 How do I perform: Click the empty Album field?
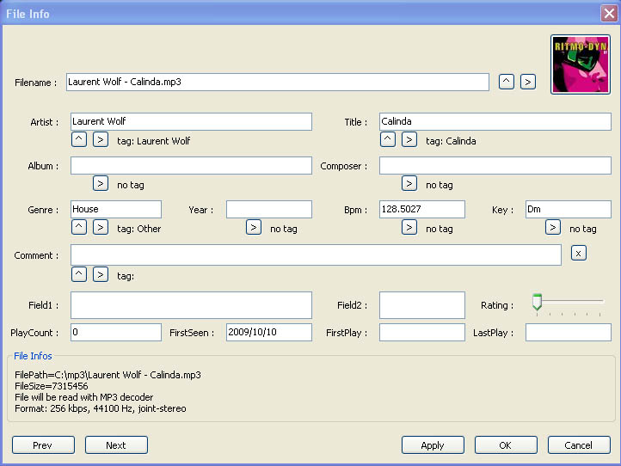pyautogui.click(x=191, y=165)
